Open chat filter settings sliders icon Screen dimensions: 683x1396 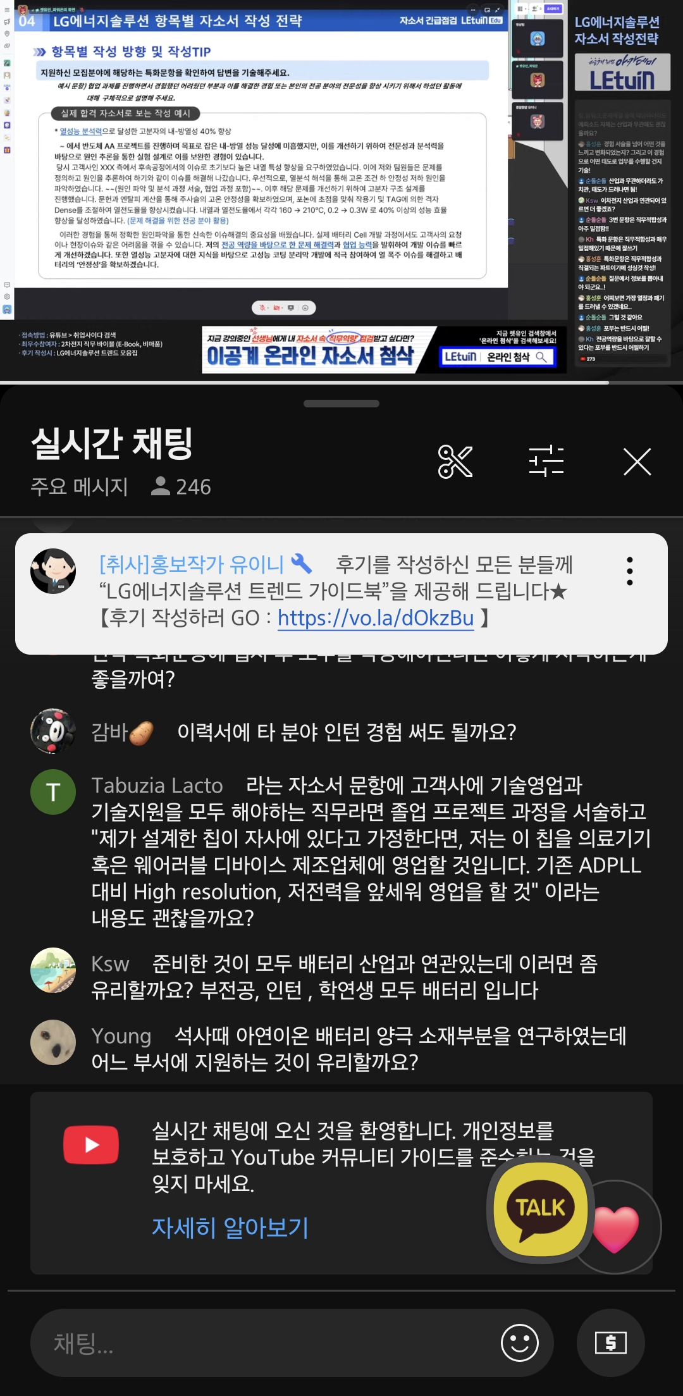[x=546, y=461]
